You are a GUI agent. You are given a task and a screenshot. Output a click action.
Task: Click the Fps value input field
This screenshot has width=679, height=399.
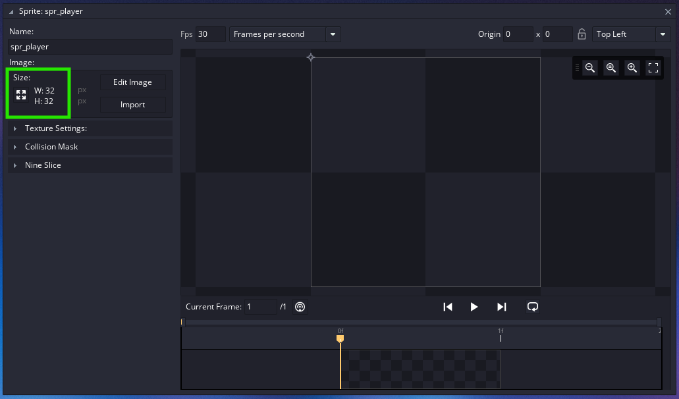pos(210,34)
